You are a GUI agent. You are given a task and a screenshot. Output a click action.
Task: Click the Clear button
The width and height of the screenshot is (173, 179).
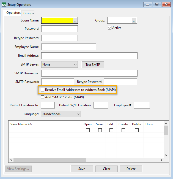click(107, 169)
